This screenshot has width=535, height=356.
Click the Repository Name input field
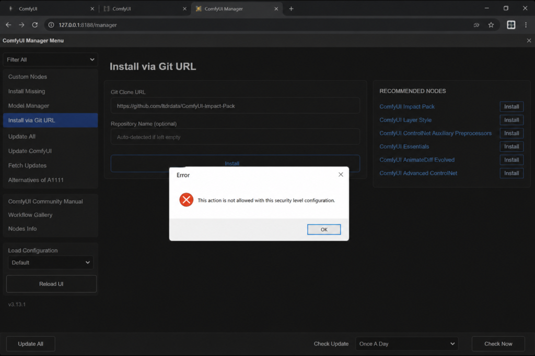click(235, 137)
